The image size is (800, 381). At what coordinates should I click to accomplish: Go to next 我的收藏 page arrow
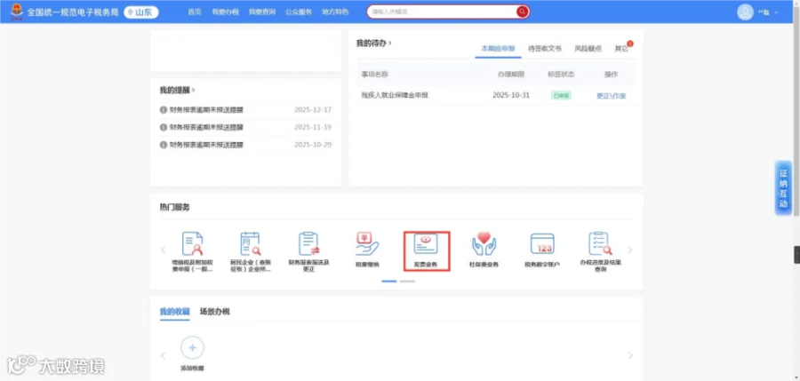click(630, 355)
